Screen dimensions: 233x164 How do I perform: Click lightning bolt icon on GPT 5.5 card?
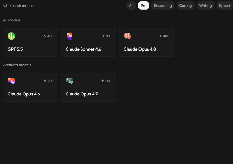coord(45,36)
